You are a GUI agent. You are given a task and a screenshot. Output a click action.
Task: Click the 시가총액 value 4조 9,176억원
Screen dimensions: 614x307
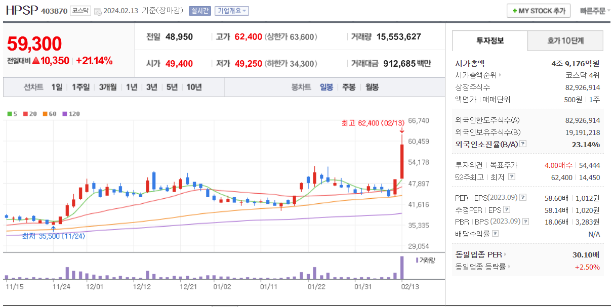click(x=576, y=63)
